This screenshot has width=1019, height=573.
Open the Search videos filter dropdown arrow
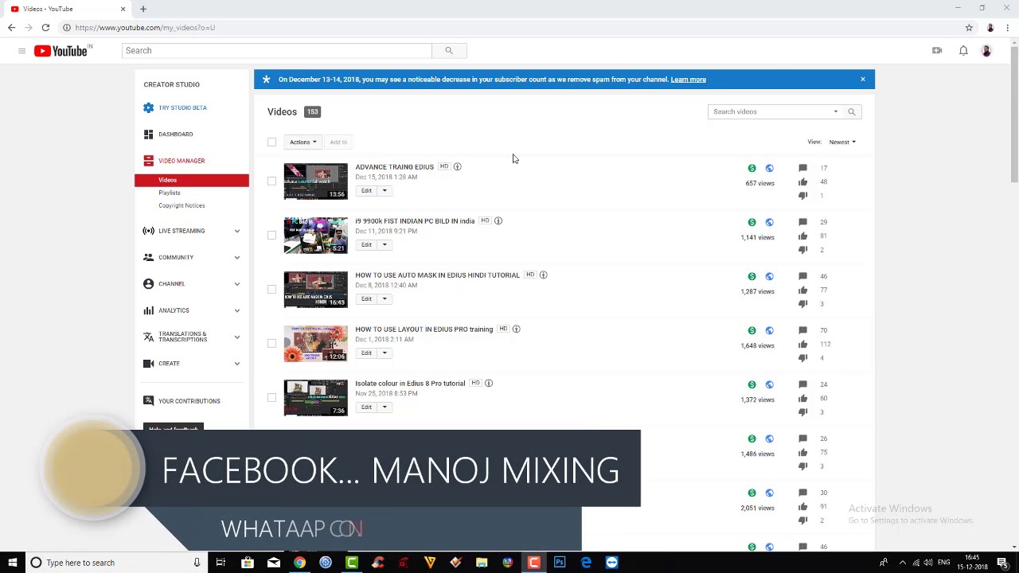(835, 112)
